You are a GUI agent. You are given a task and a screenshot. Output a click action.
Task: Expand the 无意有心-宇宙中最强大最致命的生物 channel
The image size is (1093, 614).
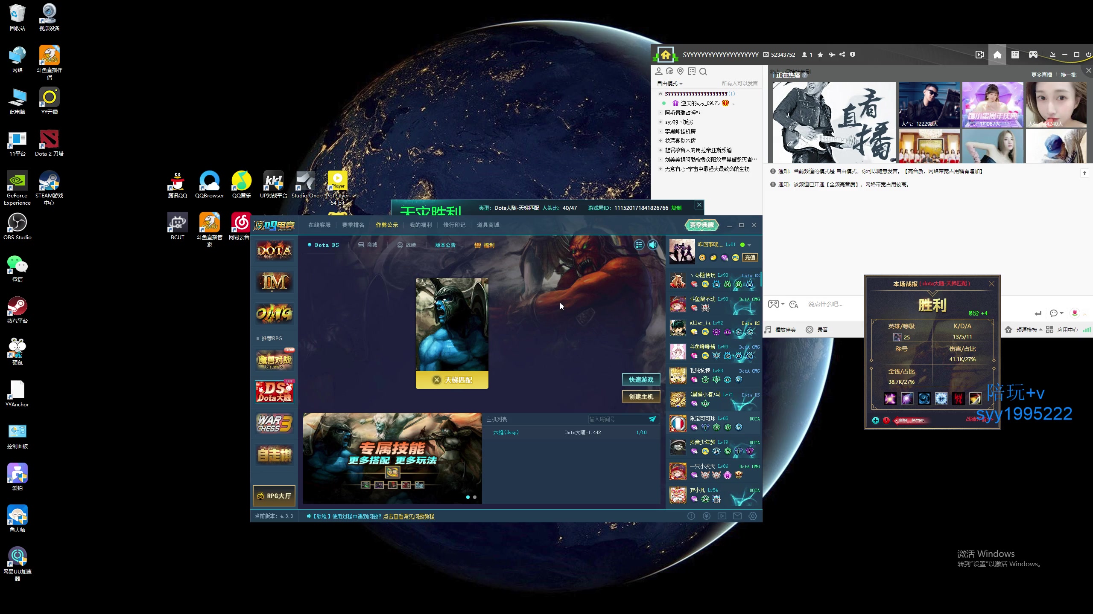660,169
